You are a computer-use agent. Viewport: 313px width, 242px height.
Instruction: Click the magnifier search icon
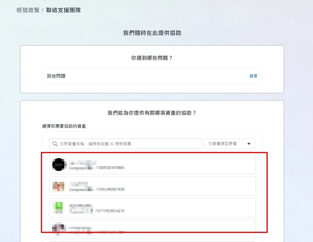pyautogui.click(x=55, y=144)
